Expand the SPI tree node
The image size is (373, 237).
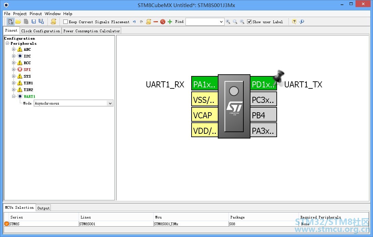(x=13, y=70)
